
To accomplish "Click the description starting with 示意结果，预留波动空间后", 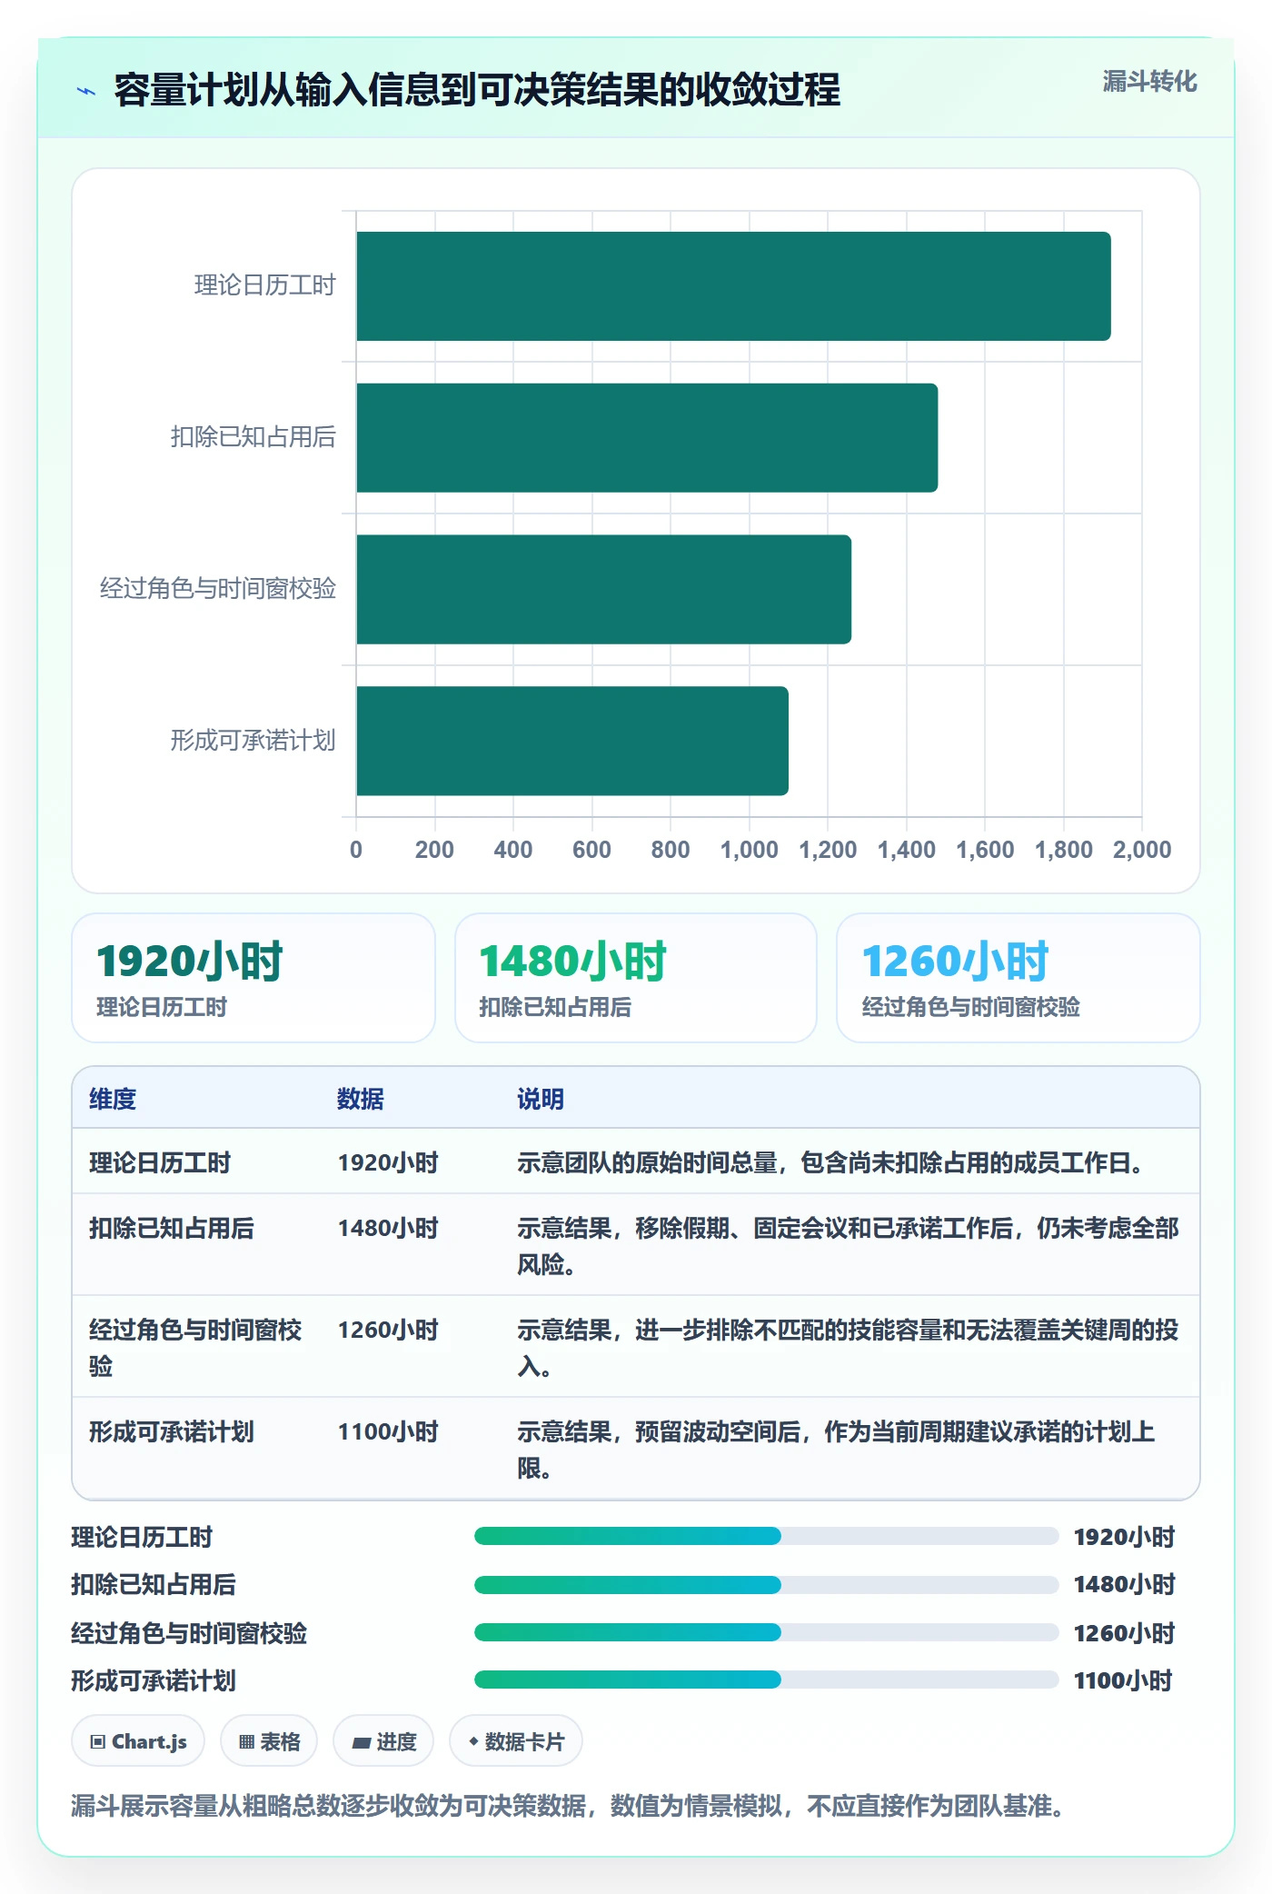I will [x=836, y=1450].
